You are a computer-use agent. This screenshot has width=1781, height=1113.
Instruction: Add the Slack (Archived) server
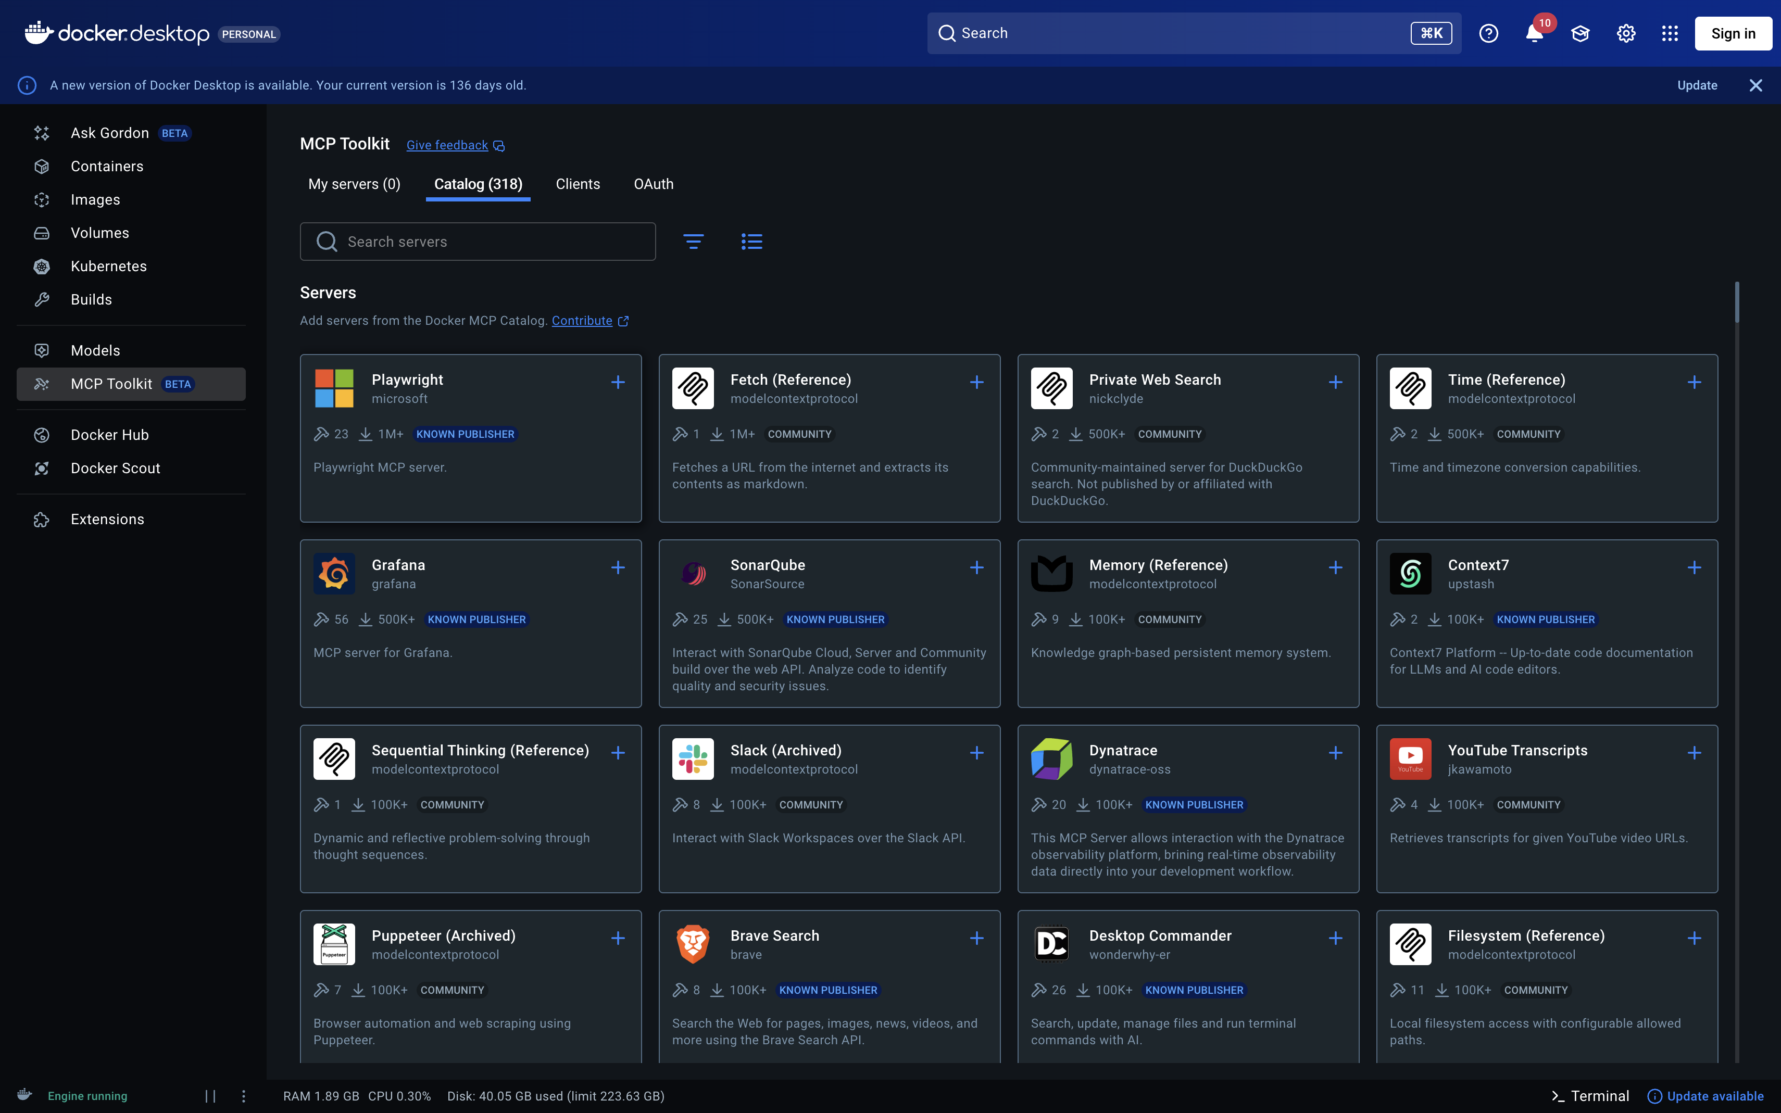click(976, 753)
